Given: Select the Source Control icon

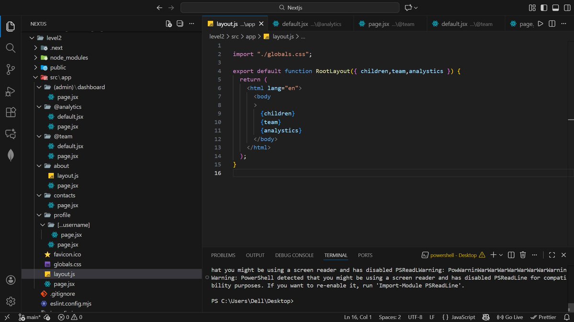Looking at the screenshot, I should 11,69.
